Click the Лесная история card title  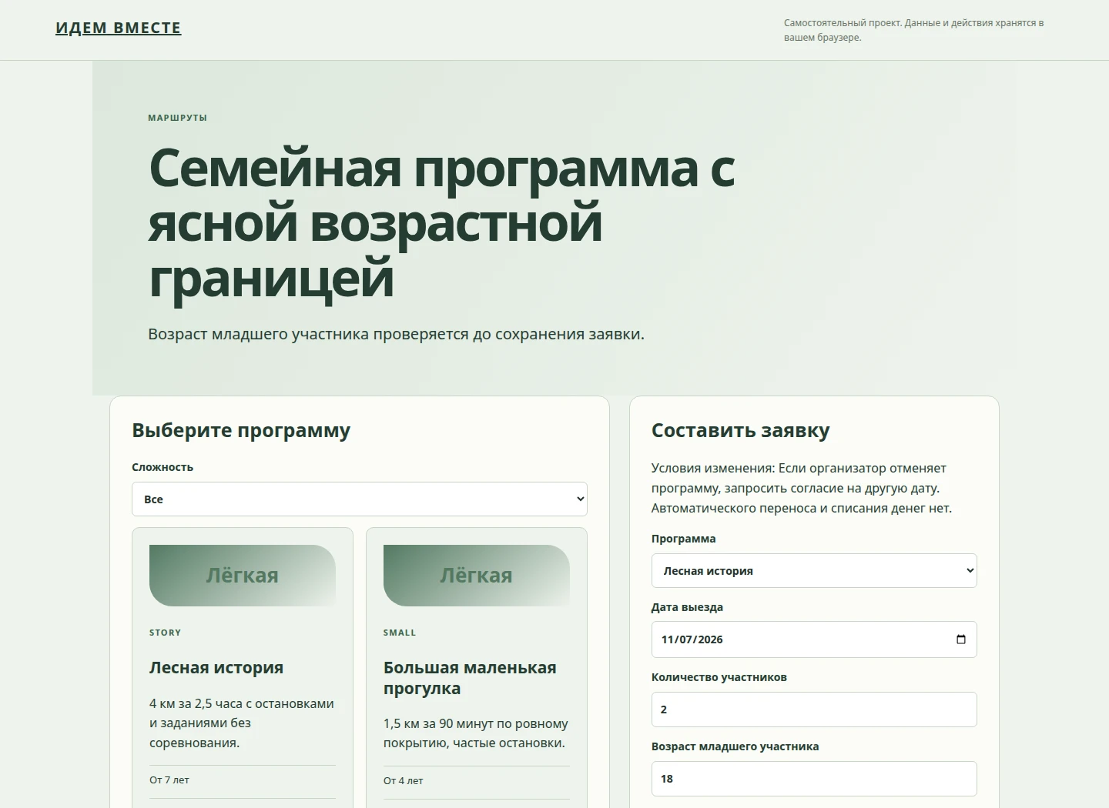[216, 668]
